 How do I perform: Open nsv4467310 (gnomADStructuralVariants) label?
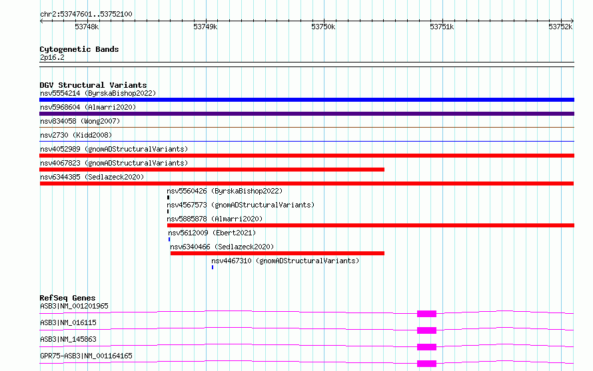(x=285, y=261)
